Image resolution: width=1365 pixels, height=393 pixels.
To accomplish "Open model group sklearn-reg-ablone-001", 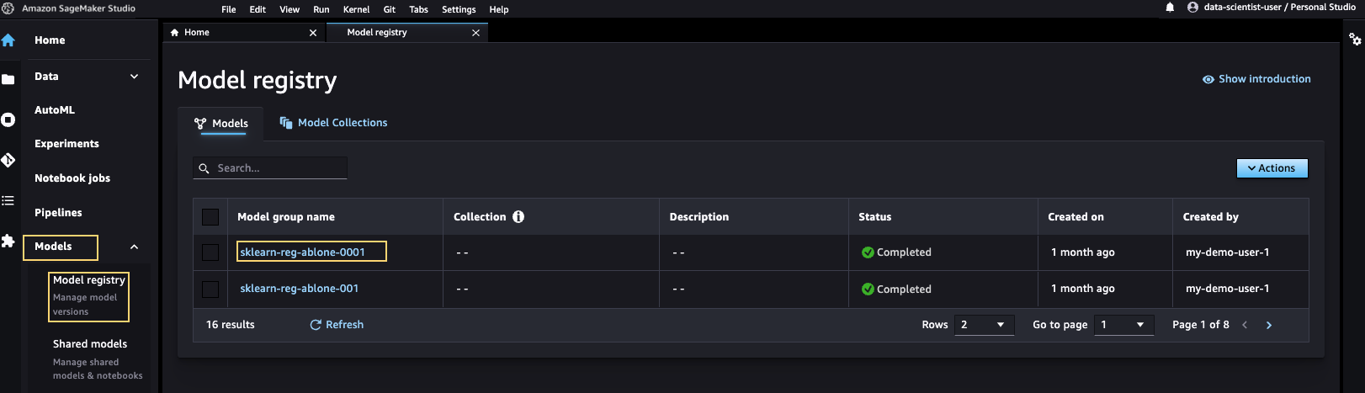I will click(299, 289).
